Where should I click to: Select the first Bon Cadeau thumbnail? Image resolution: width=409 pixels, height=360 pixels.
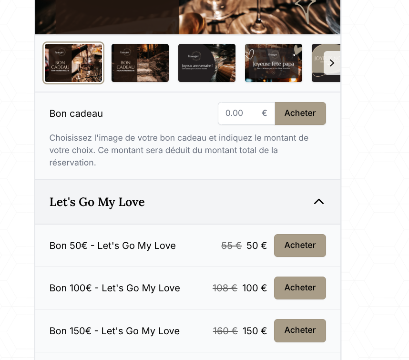(x=73, y=63)
